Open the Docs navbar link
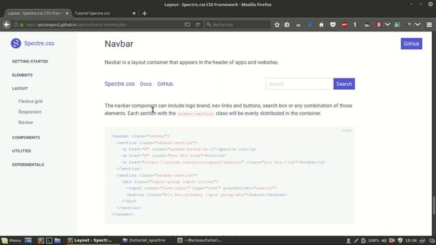Image resolution: width=436 pixels, height=245 pixels. click(x=146, y=84)
